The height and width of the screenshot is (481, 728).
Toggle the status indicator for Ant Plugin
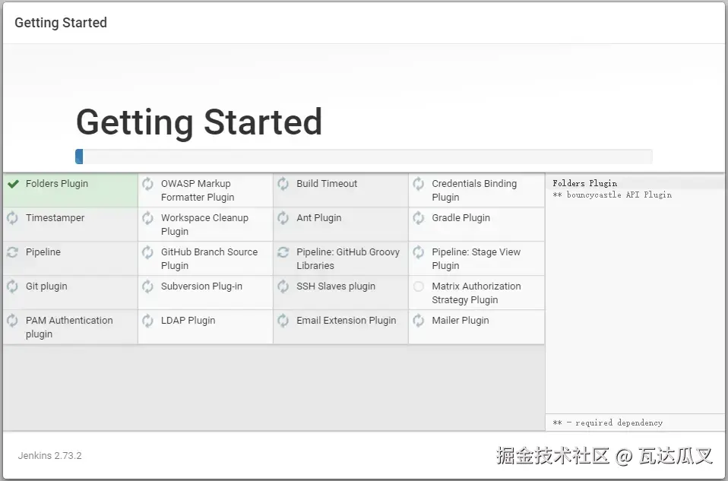tap(283, 217)
